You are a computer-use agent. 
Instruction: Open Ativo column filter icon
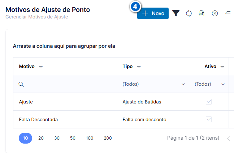pyautogui.click(x=222, y=66)
